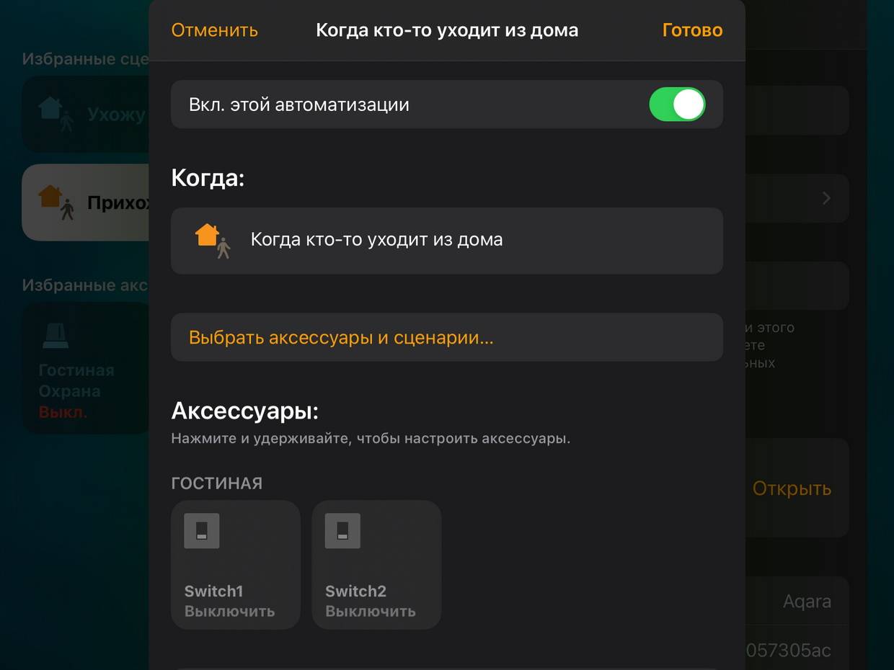Click Готово to finish
This screenshot has width=894, height=670.
tap(692, 30)
